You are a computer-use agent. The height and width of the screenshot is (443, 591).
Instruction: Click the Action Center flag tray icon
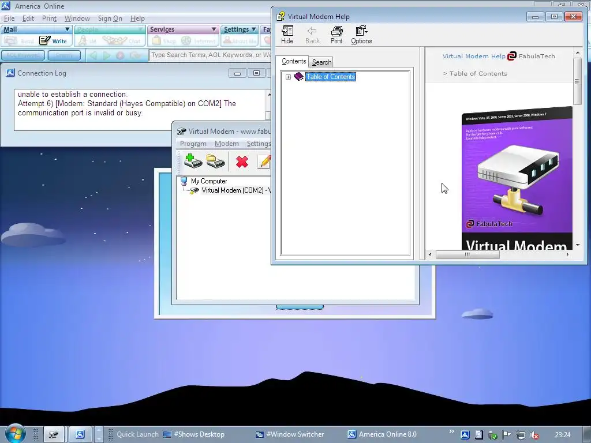point(507,435)
